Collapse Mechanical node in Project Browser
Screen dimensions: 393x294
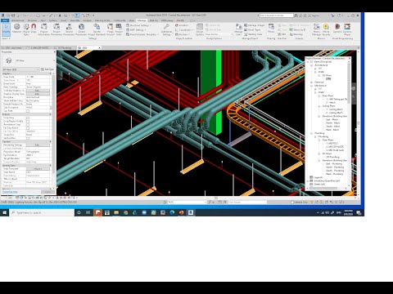coord(312,86)
